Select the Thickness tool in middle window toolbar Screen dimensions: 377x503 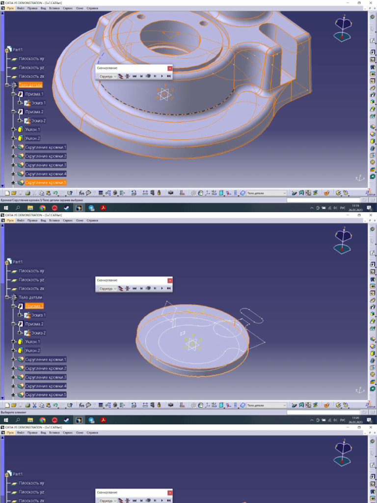[x=373, y=367]
